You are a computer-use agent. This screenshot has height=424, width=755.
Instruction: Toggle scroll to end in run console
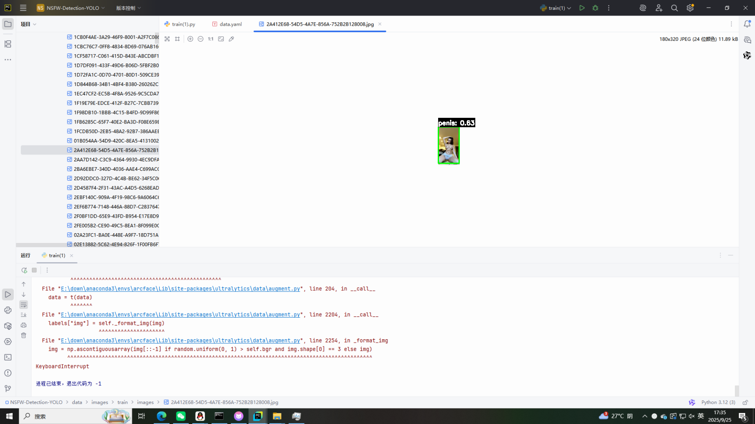24,315
